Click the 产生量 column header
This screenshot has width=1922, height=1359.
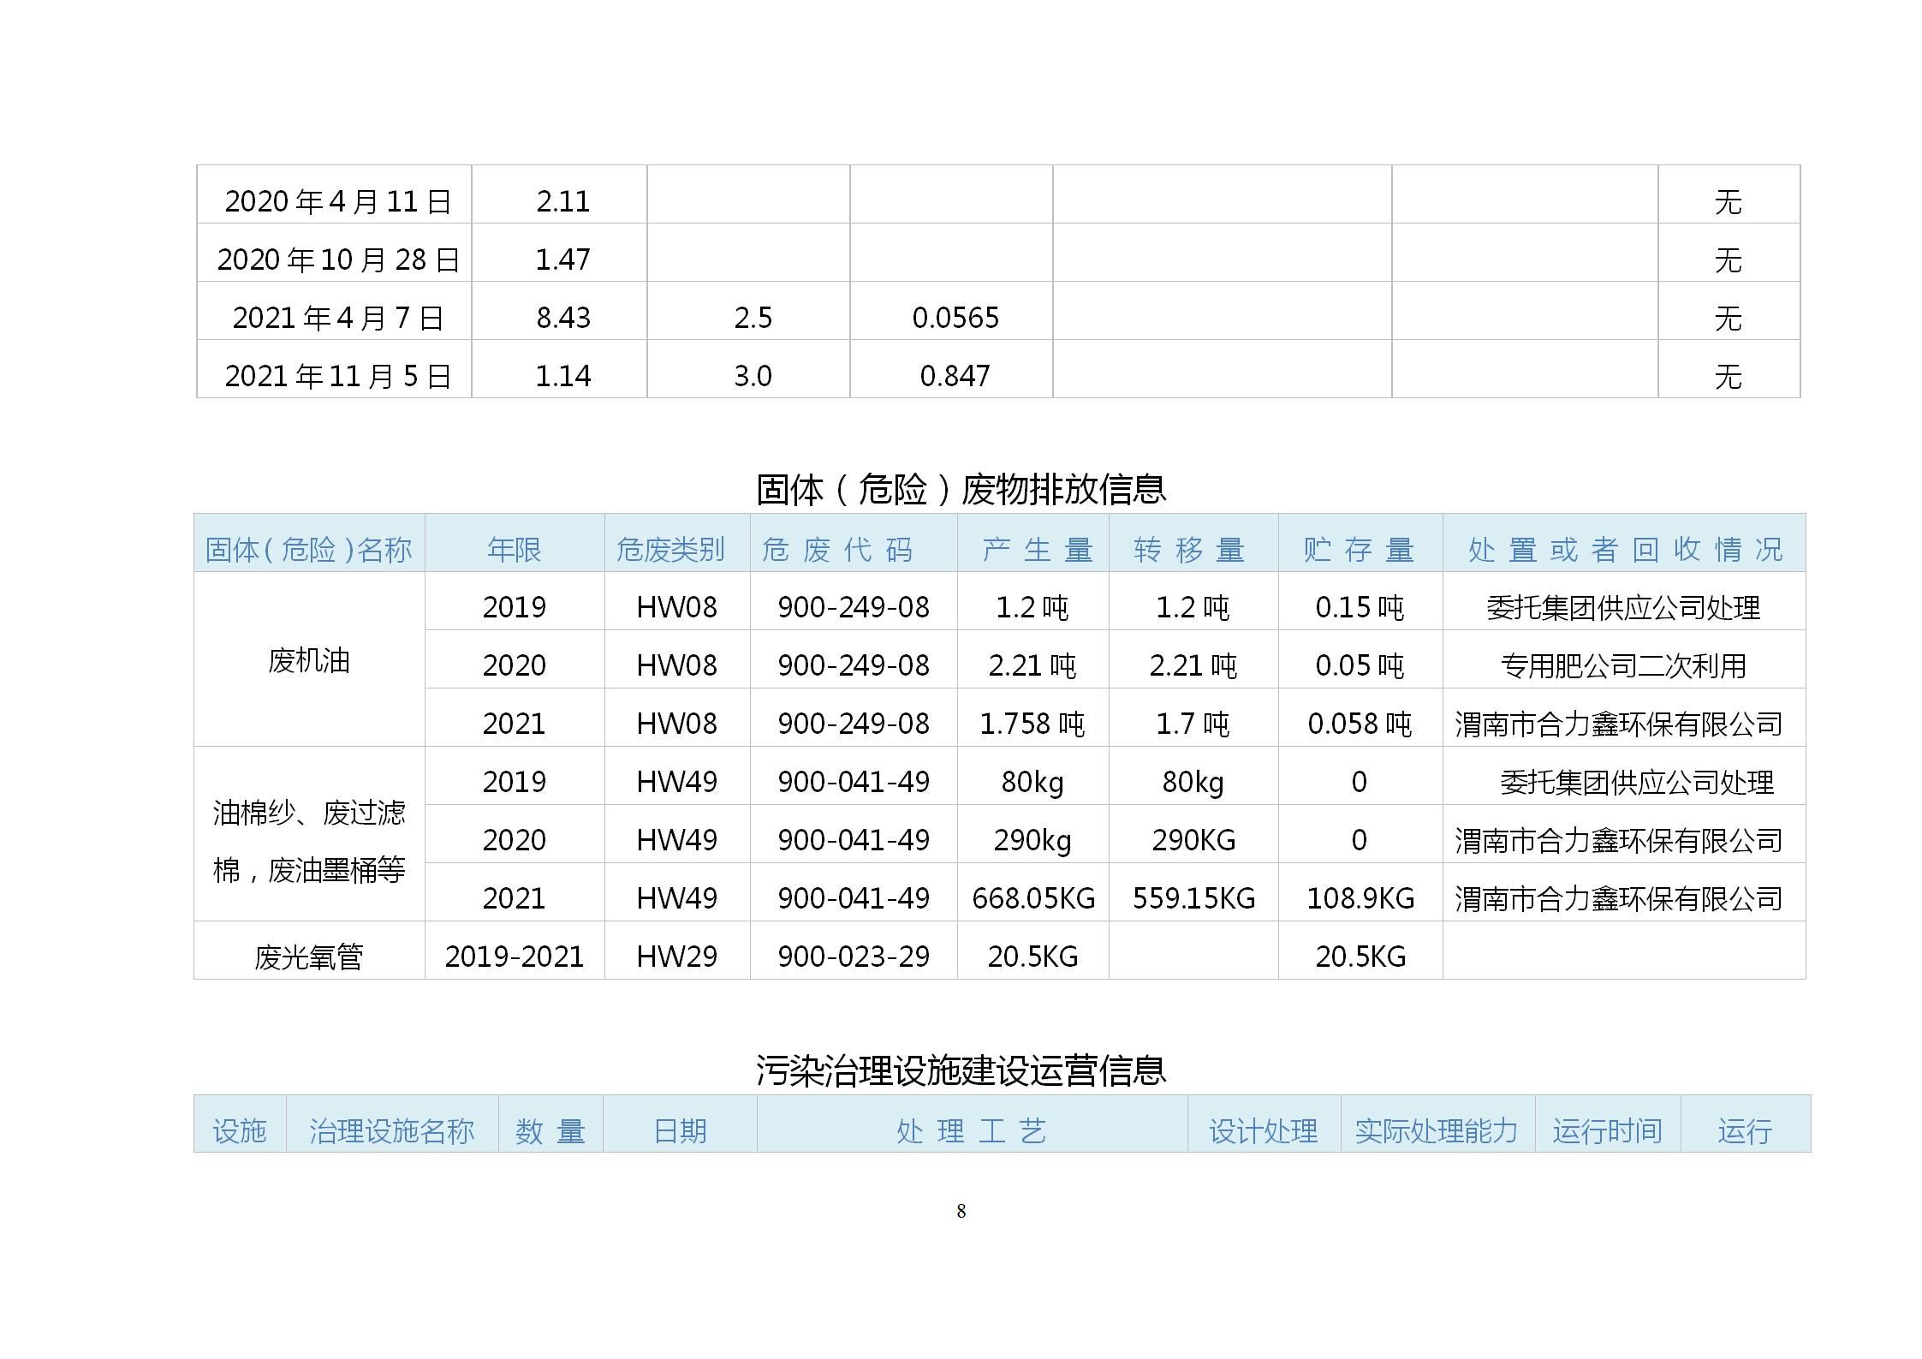coord(1038,549)
